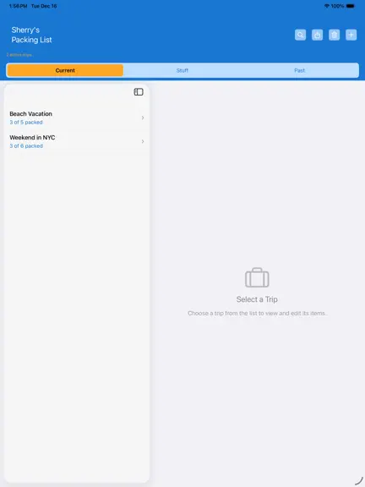Click the Wi-Fi status icon
The width and height of the screenshot is (365, 487).
[x=326, y=6]
